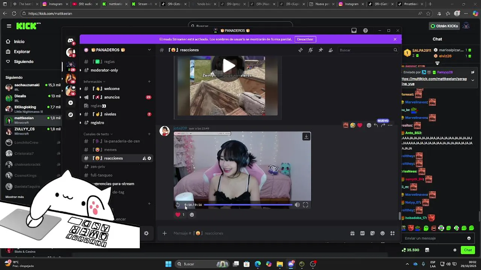Viewport: 481px width, 270px height.
Task: Create an invite for the reacciones channel
Action: [x=144, y=158]
